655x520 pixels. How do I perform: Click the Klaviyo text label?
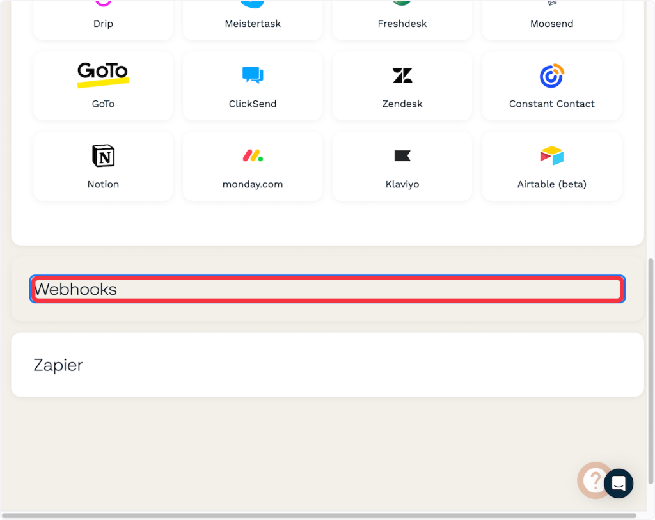pyautogui.click(x=402, y=184)
